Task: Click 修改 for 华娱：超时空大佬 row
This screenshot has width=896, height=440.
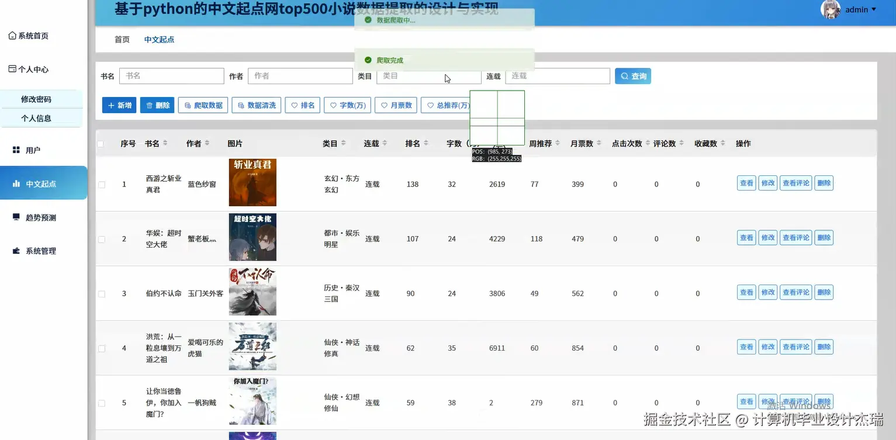Action: click(x=768, y=238)
